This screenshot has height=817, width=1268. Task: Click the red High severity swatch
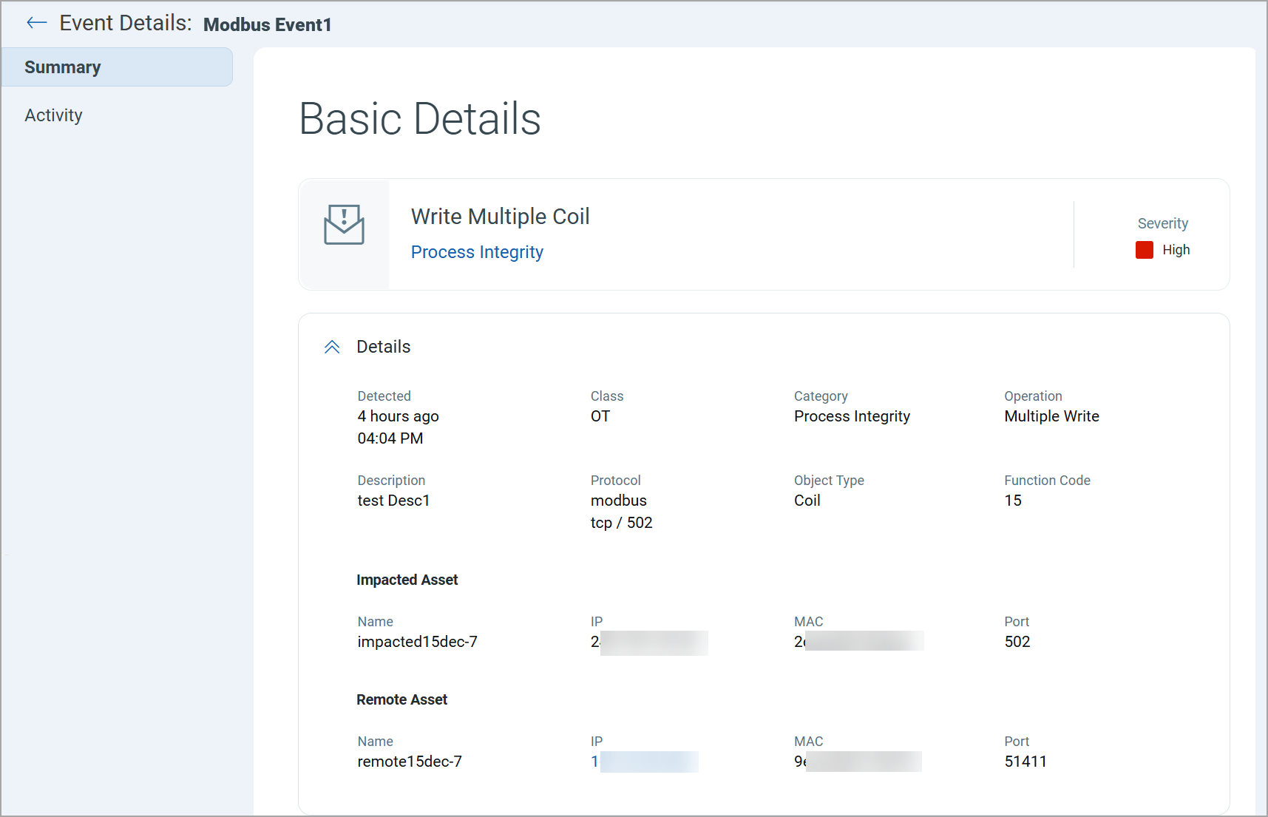click(x=1144, y=250)
